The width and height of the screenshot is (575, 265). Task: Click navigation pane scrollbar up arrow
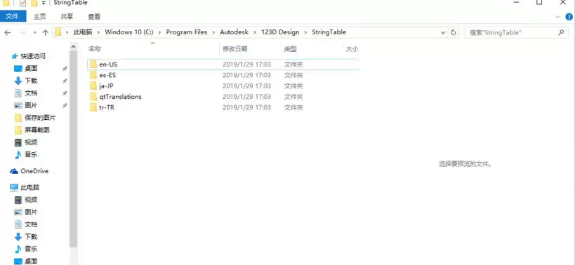(73, 47)
